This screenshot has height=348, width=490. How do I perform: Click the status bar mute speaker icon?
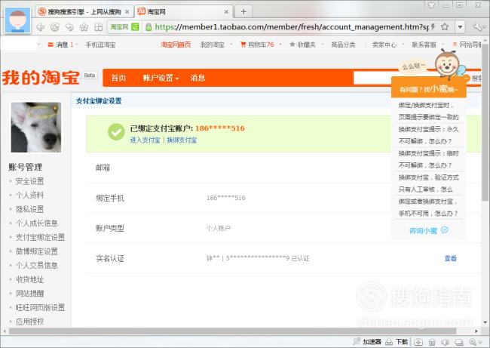pyautogui.click(x=446, y=342)
